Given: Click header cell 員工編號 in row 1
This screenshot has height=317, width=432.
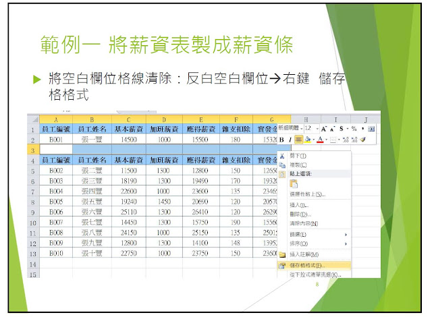Looking at the screenshot, I should click(x=56, y=129).
